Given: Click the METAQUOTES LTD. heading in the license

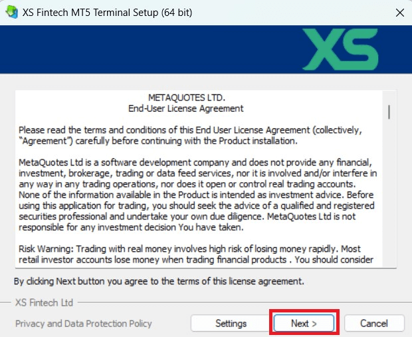Looking at the screenshot, I should [x=187, y=98].
